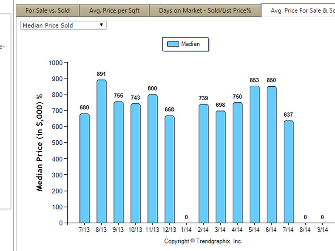Open the For Sale vs. Sold tab
The height and width of the screenshot is (251, 335).
(x=47, y=10)
